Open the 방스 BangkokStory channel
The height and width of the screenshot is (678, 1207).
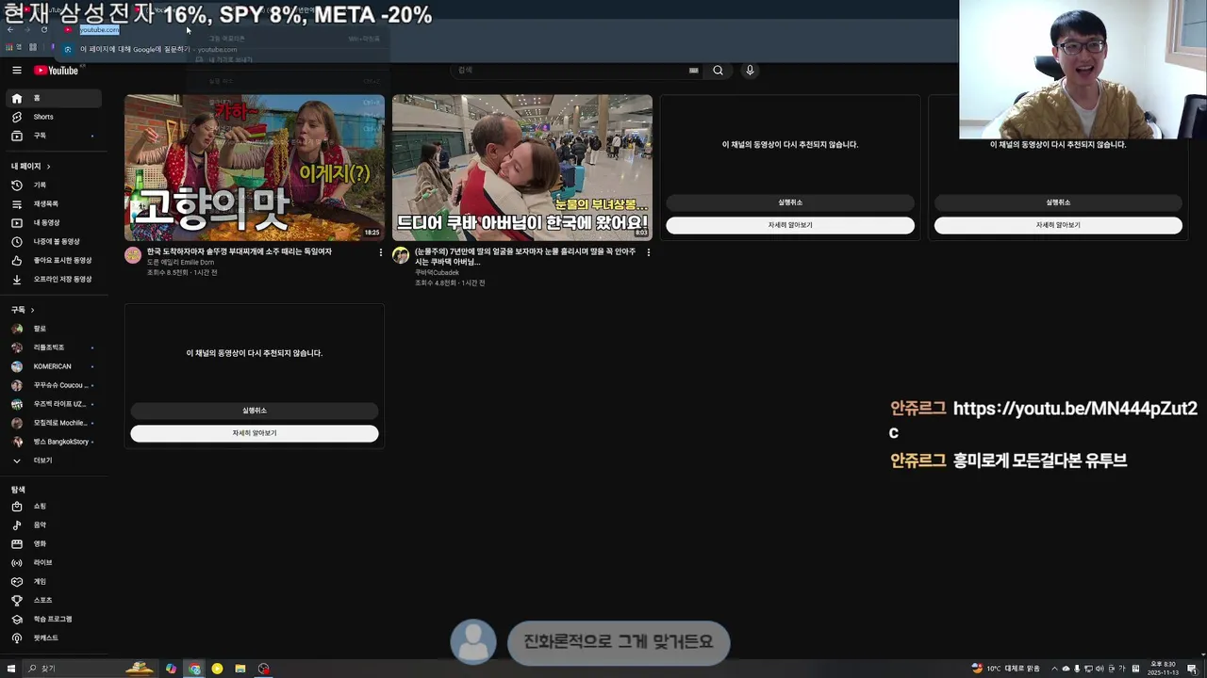click(x=53, y=442)
